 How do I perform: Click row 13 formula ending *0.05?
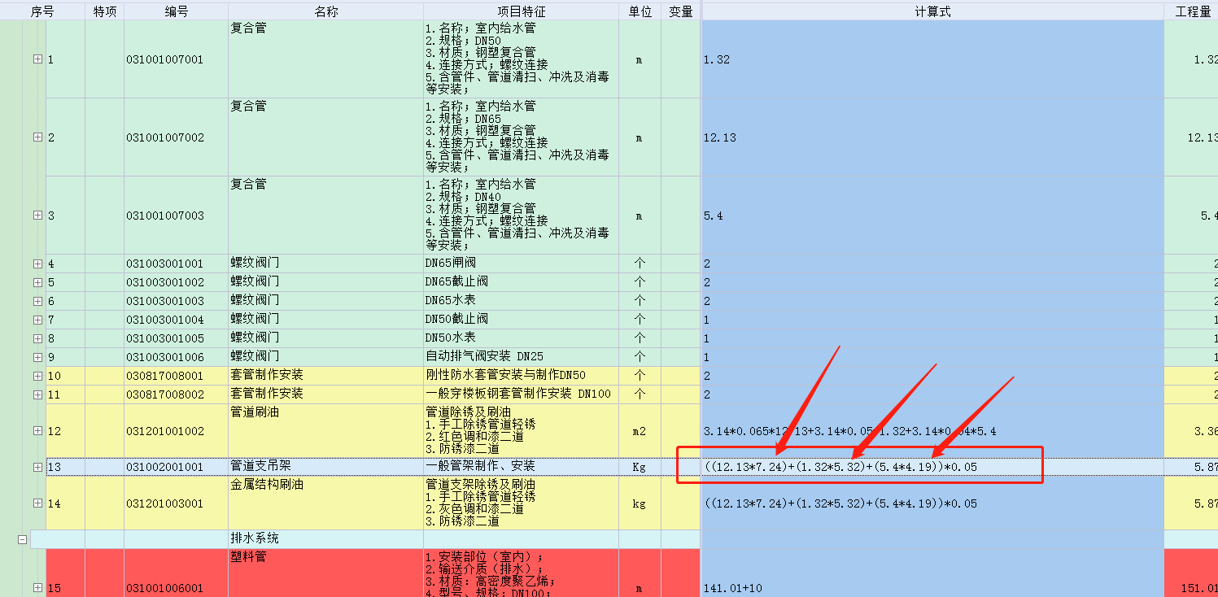click(x=932, y=467)
